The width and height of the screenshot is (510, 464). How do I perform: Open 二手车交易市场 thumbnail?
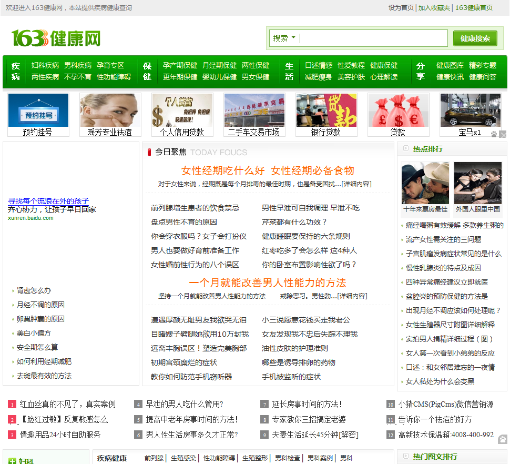254,115
